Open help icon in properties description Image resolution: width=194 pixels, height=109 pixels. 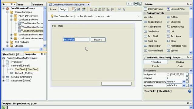(x=190, y=91)
